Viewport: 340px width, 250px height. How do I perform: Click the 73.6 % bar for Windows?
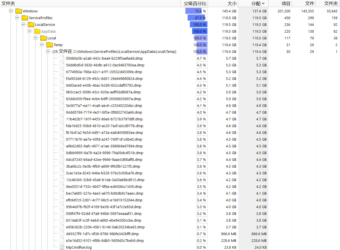click(x=196, y=11)
